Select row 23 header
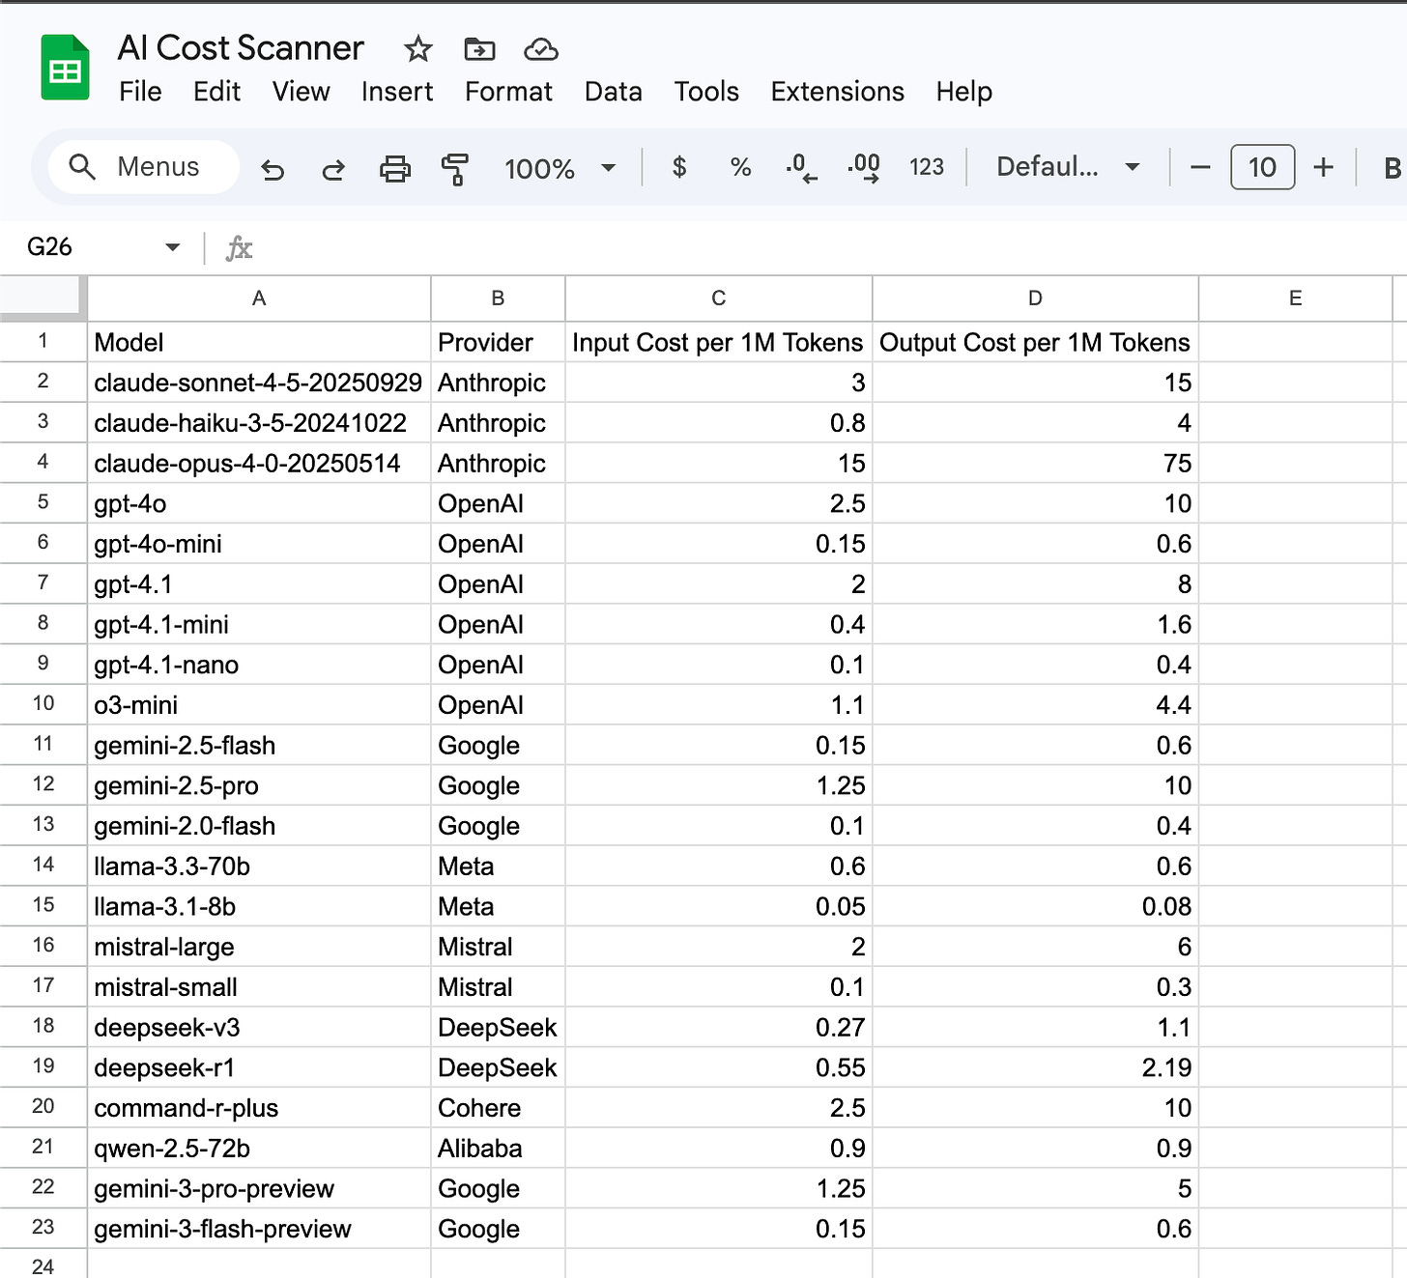 pyautogui.click(x=43, y=1227)
